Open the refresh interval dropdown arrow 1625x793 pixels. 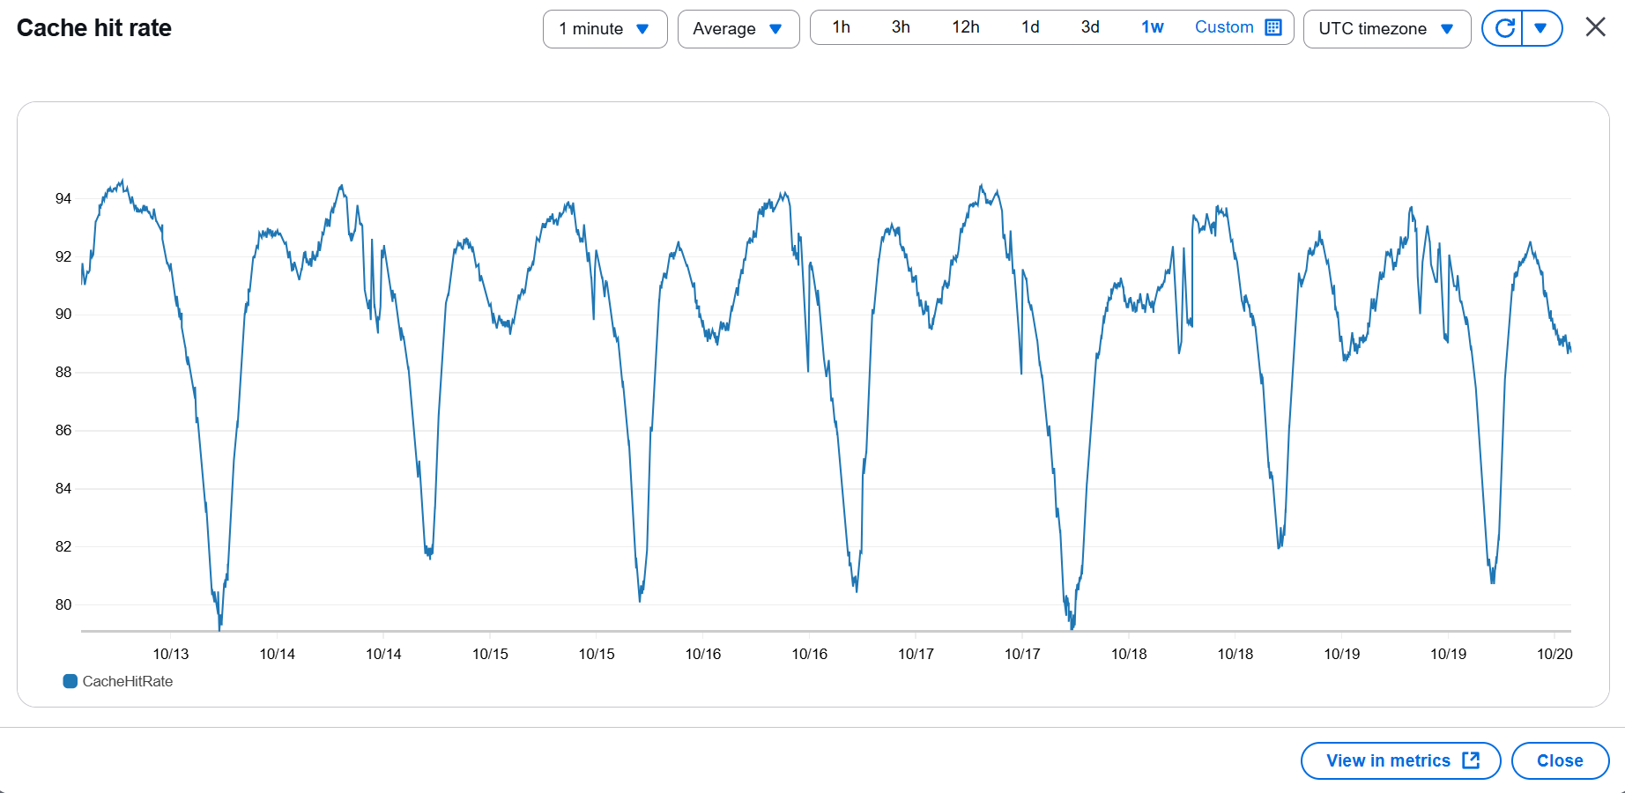coord(1540,28)
